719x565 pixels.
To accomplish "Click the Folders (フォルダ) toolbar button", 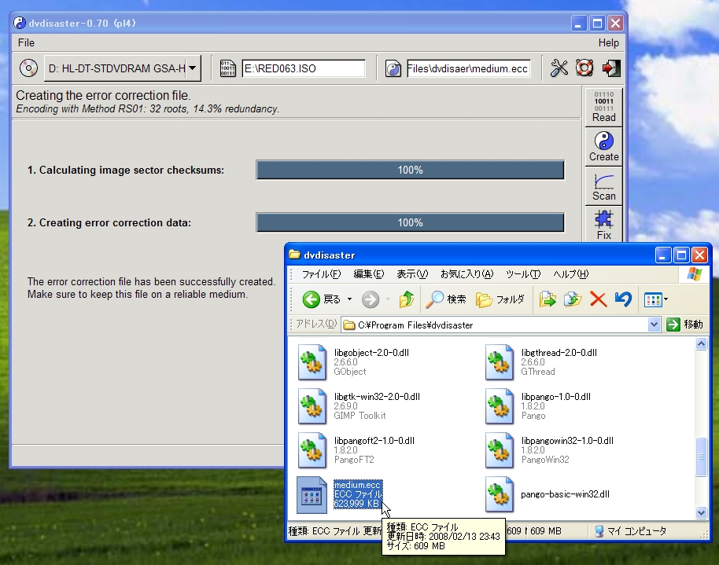I will (x=500, y=299).
